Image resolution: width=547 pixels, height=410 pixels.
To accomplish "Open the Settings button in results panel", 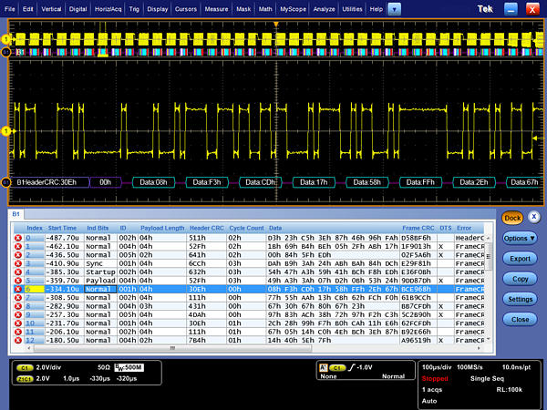I will point(520,299).
